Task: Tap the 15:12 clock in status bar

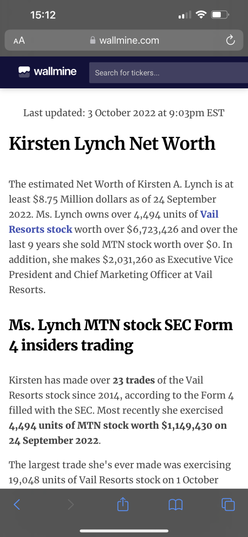Action: [x=43, y=15]
